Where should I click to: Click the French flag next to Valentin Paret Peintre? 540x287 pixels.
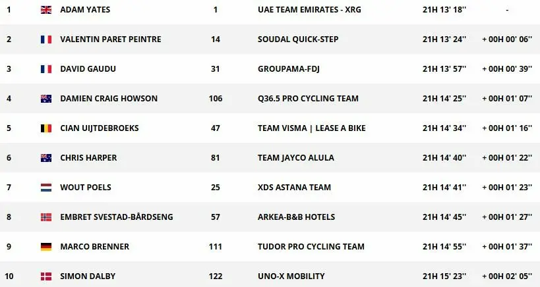coord(45,39)
